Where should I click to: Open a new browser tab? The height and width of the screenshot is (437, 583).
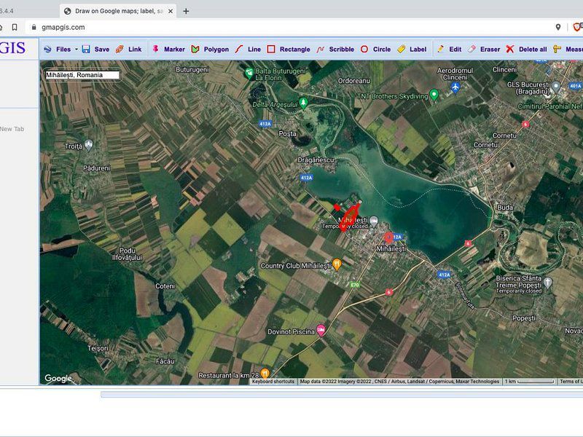pos(186,11)
